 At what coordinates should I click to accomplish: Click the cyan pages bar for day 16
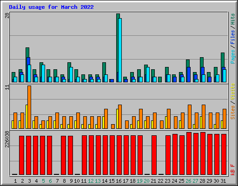click(120, 50)
